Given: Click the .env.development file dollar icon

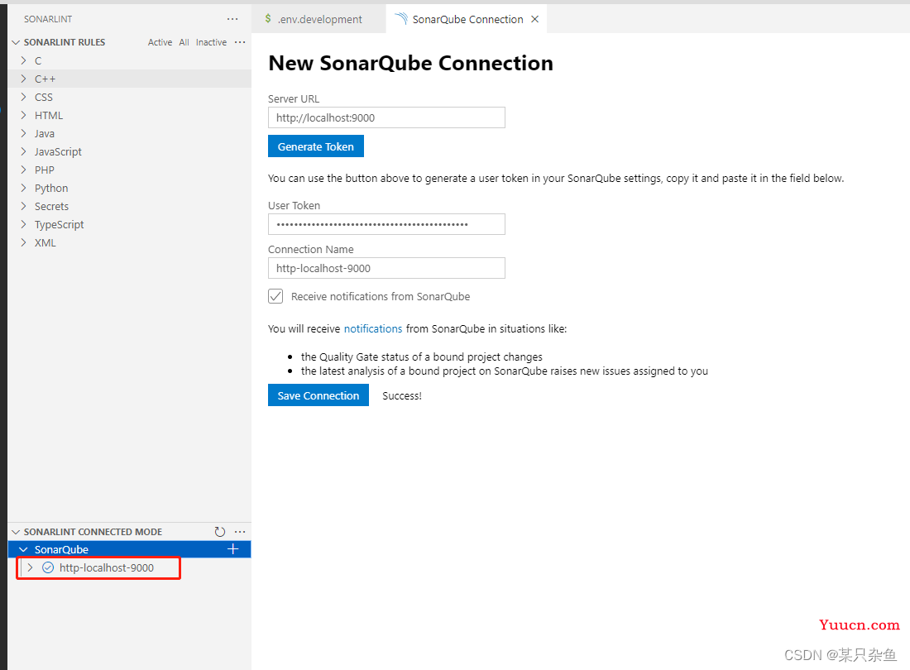Looking at the screenshot, I should pyautogui.click(x=268, y=18).
